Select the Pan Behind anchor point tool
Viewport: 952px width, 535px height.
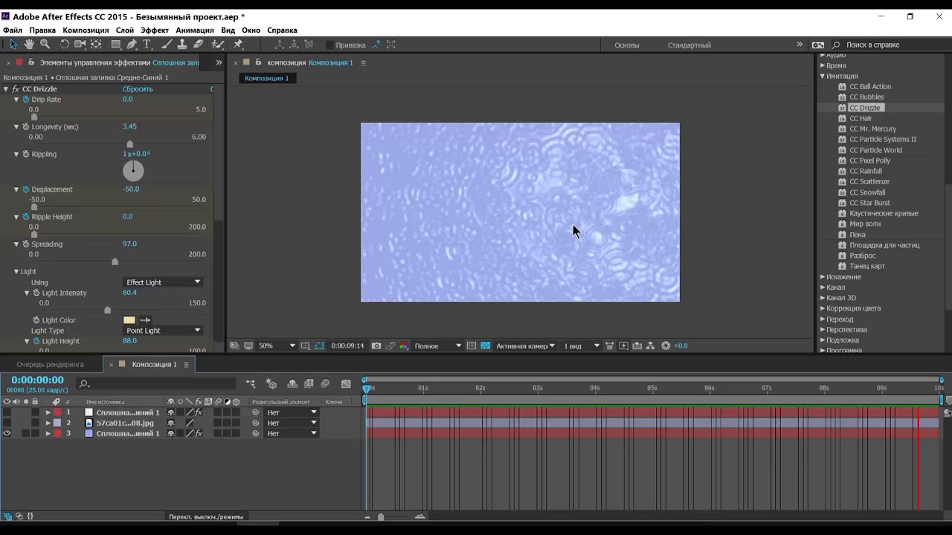pos(96,45)
